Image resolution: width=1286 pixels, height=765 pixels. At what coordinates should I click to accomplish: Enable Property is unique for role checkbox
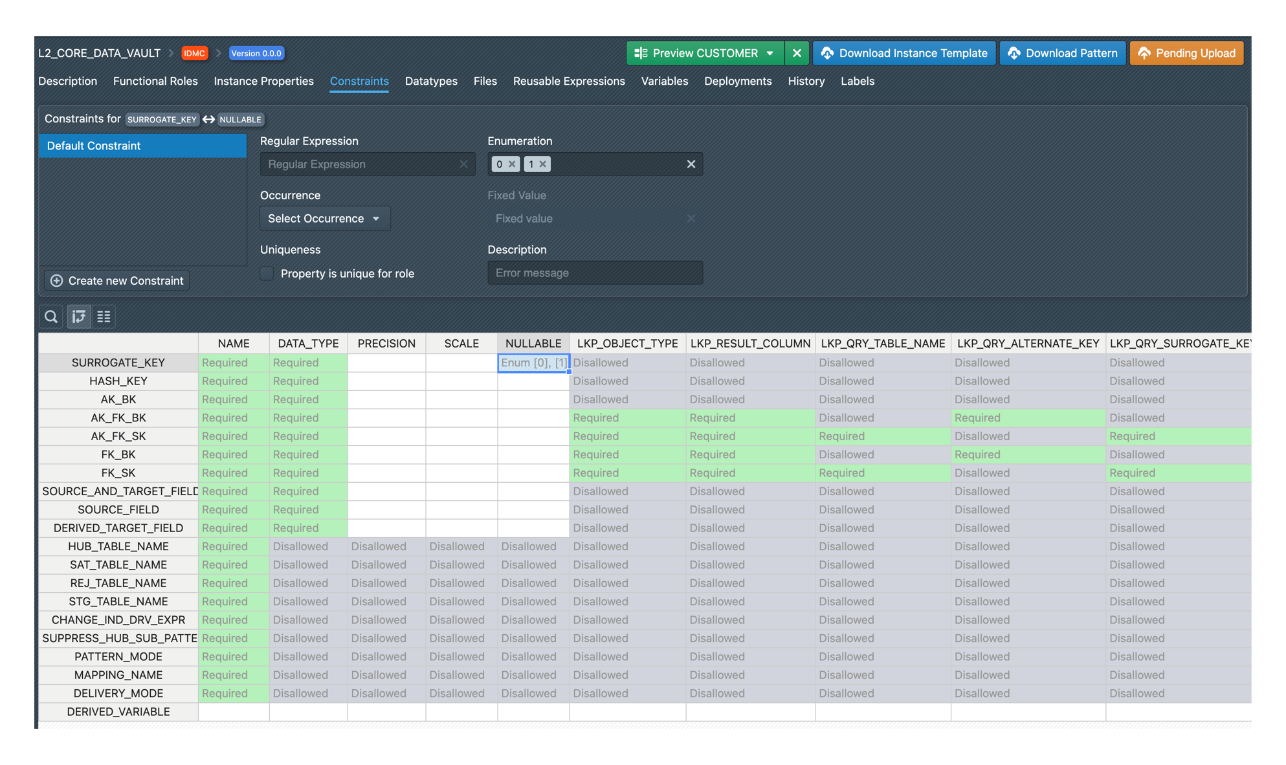tap(267, 273)
